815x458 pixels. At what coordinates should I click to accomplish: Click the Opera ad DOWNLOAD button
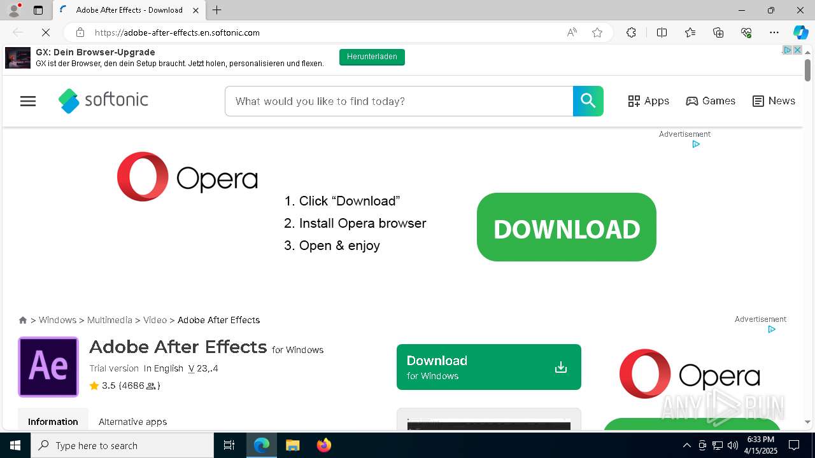567,227
